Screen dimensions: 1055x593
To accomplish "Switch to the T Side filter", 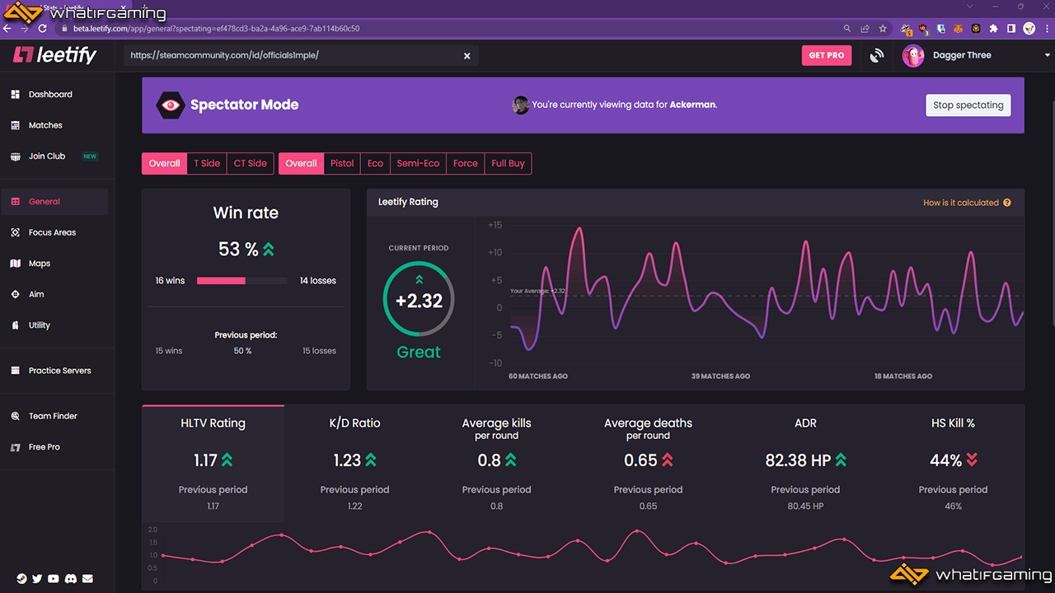I will point(207,163).
